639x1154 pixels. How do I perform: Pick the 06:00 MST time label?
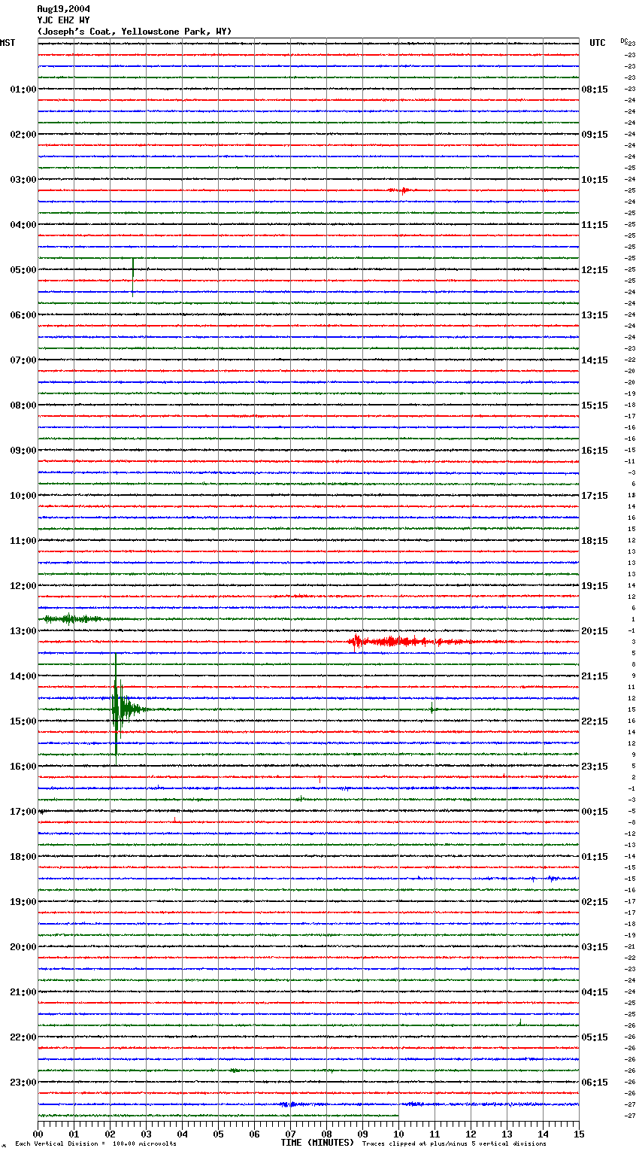pos(23,315)
